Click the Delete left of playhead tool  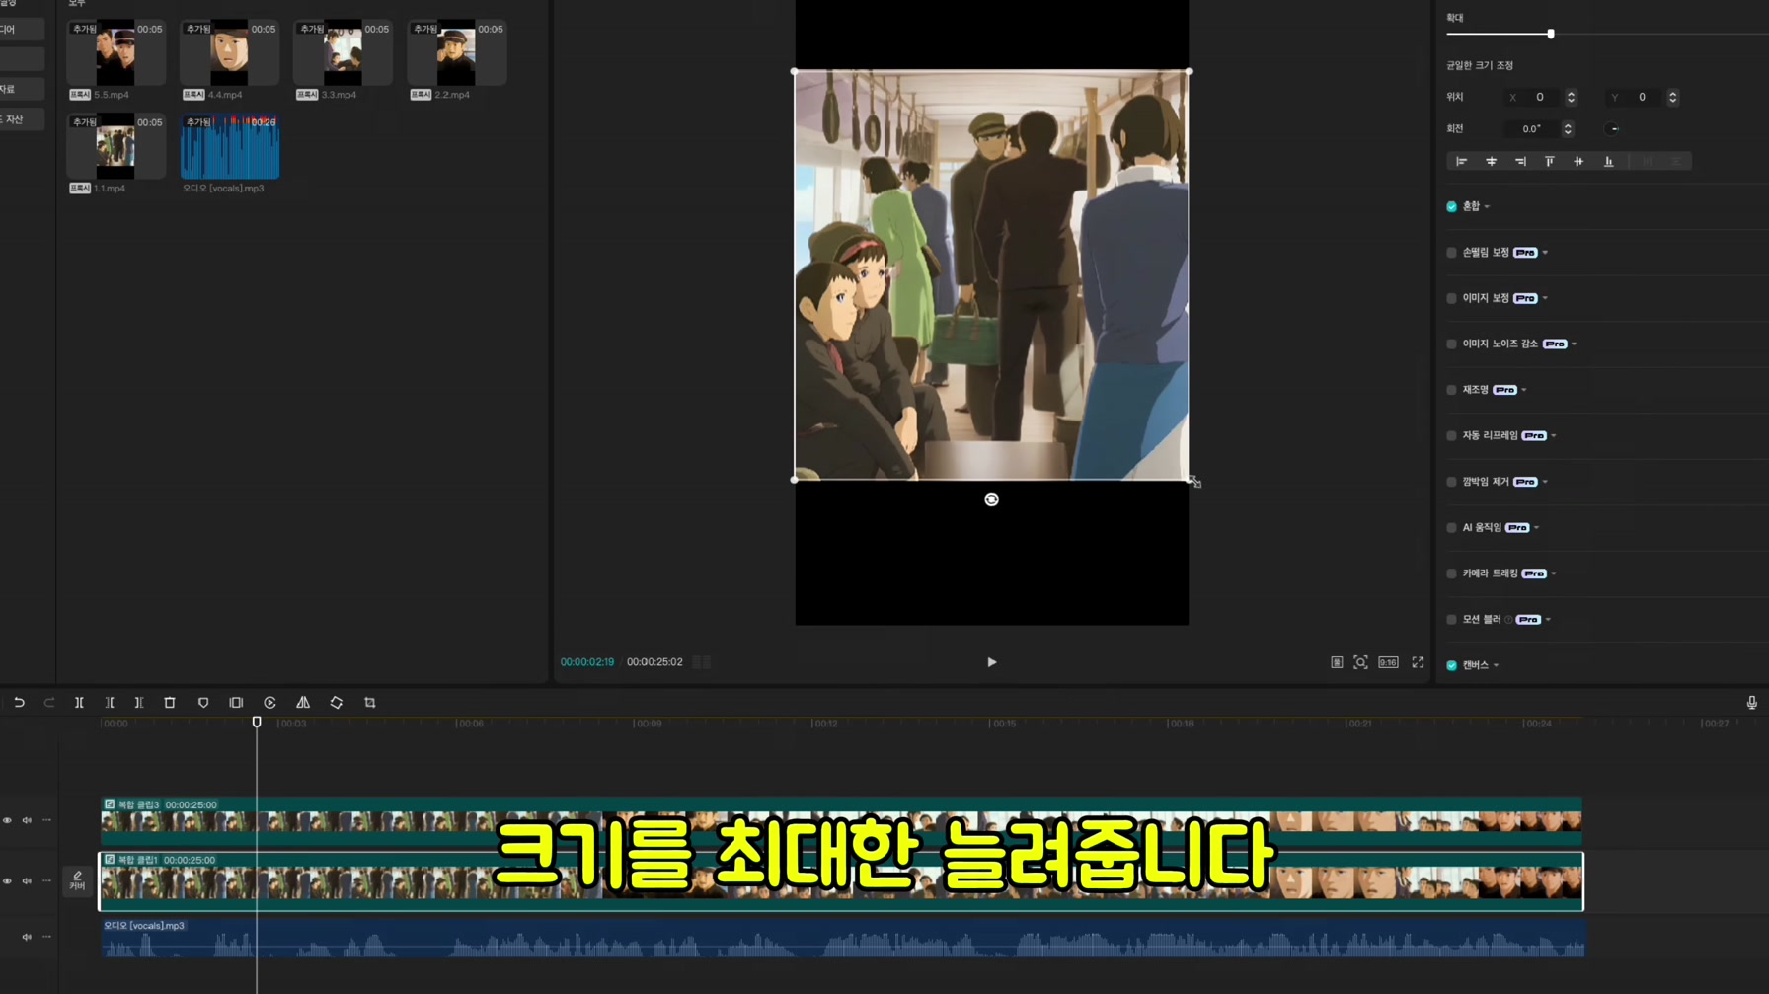pos(110,703)
